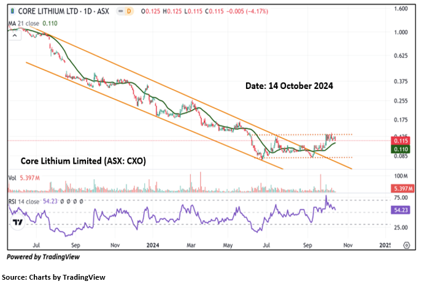Select the MA 21 close legend

33,23
